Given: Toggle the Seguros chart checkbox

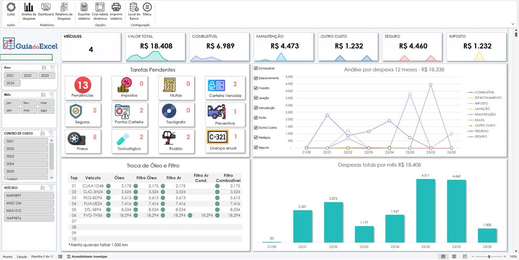Looking at the screenshot, I should tap(255, 148).
